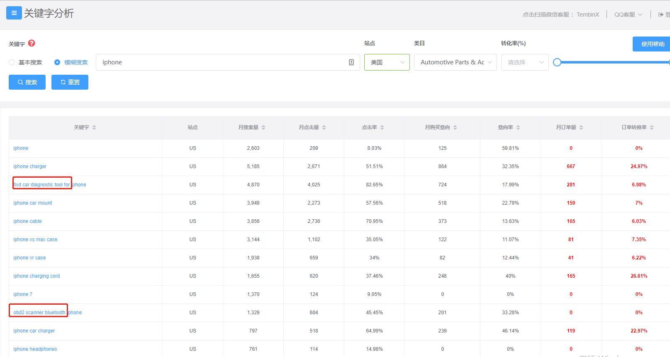Click the 59.81% intent rate cell
The image size is (670, 357).
[510, 148]
